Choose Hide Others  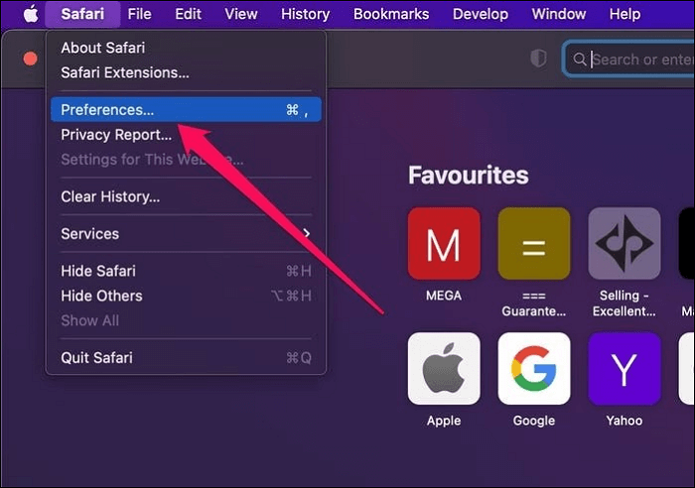(186, 296)
